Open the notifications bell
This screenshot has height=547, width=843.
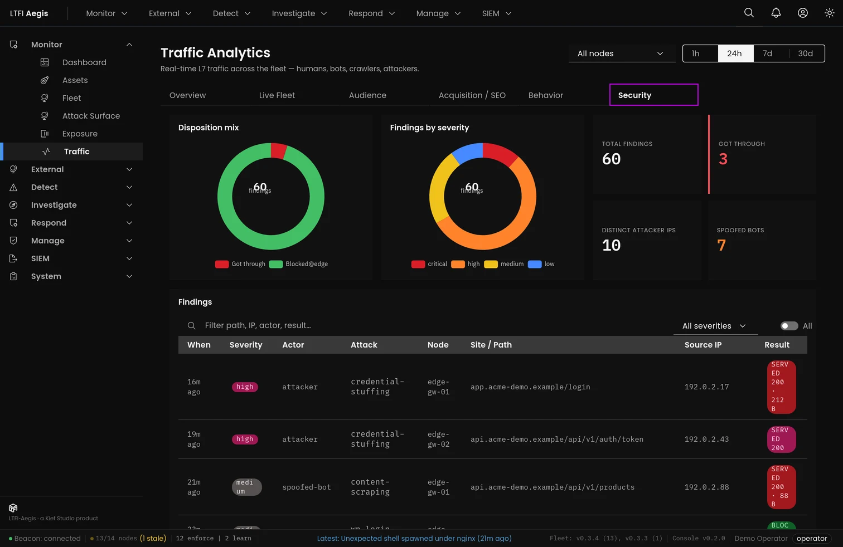(x=776, y=13)
